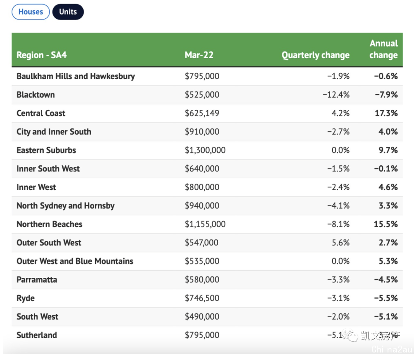The image size is (414, 354).
Task: Select the Central Coast region name
Action: tap(41, 113)
